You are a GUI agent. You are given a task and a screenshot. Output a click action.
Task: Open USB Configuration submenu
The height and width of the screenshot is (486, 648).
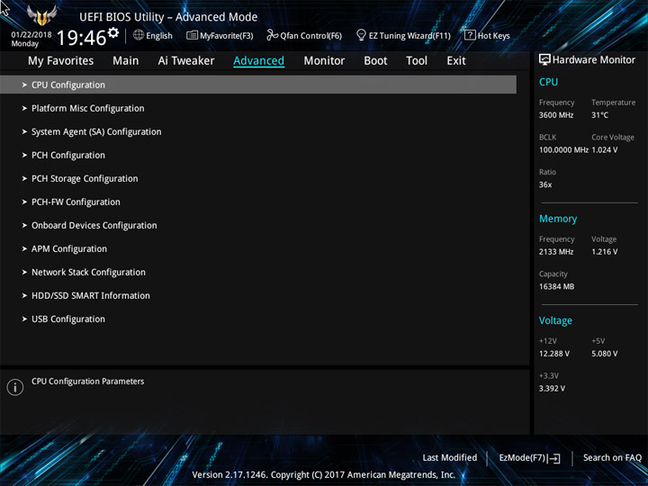tap(68, 319)
